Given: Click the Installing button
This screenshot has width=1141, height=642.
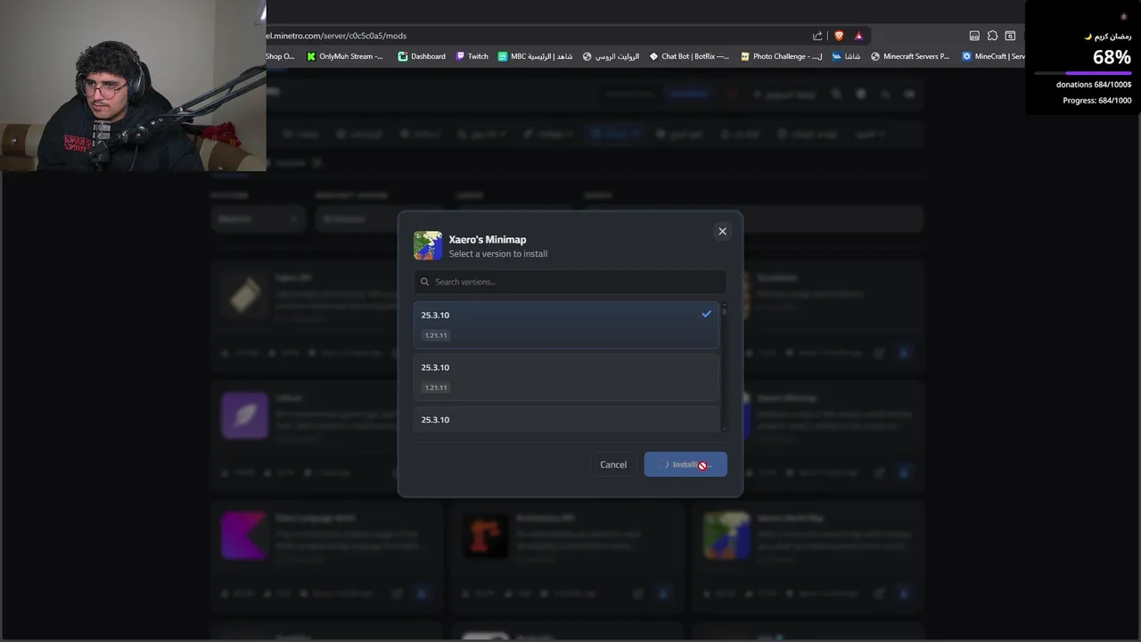Looking at the screenshot, I should 685,465.
